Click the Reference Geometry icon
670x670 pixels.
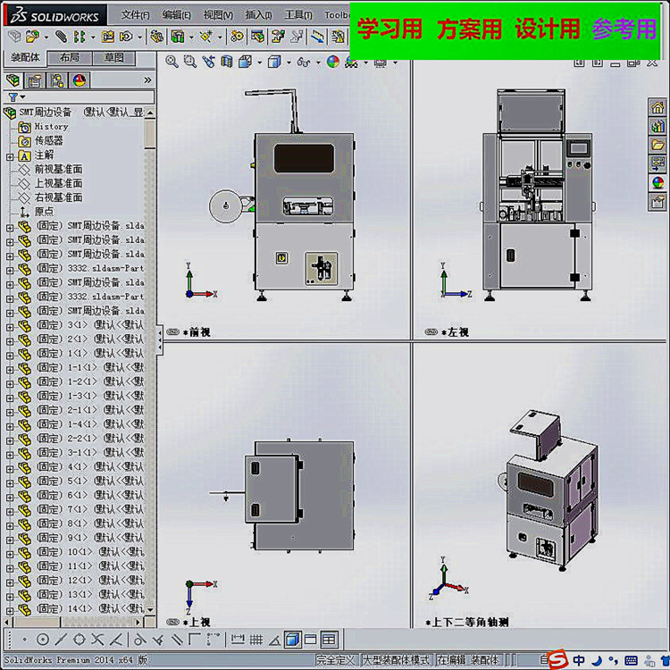tap(206, 37)
